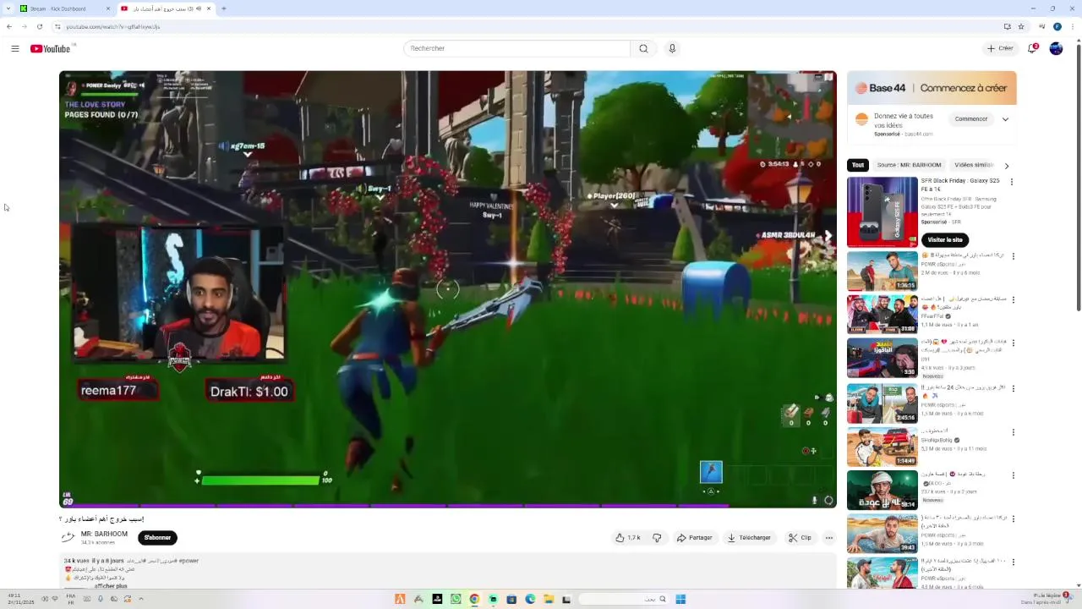Open the YouTube hamburger guide menu
Viewport: 1082px width, 609px height.
(x=15, y=48)
